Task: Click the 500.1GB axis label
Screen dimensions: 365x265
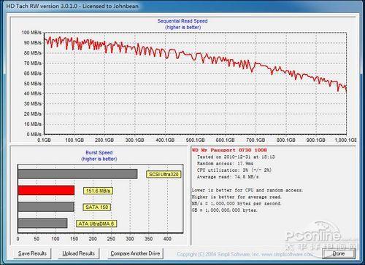Action: coord(195,140)
